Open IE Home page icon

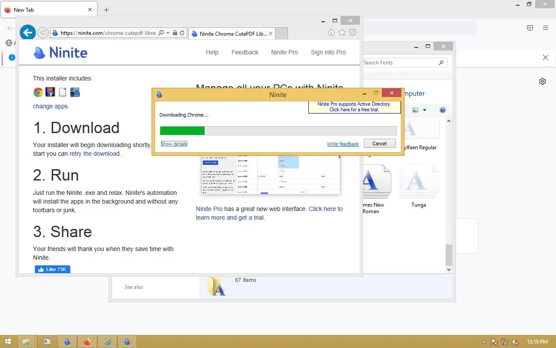(331, 33)
